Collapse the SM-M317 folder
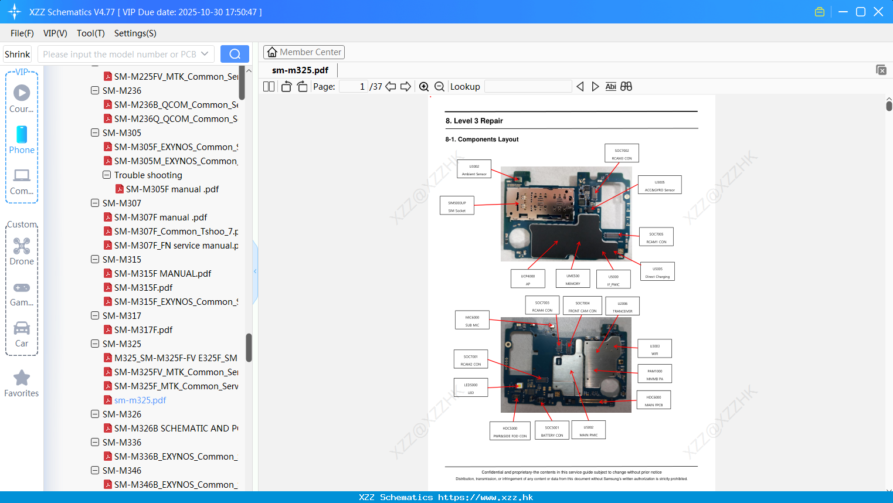Viewport: 893px width, 503px height. click(x=95, y=316)
